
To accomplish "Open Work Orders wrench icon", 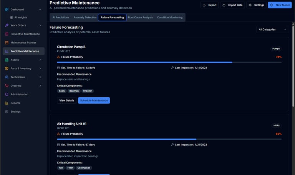I will [7, 25].
